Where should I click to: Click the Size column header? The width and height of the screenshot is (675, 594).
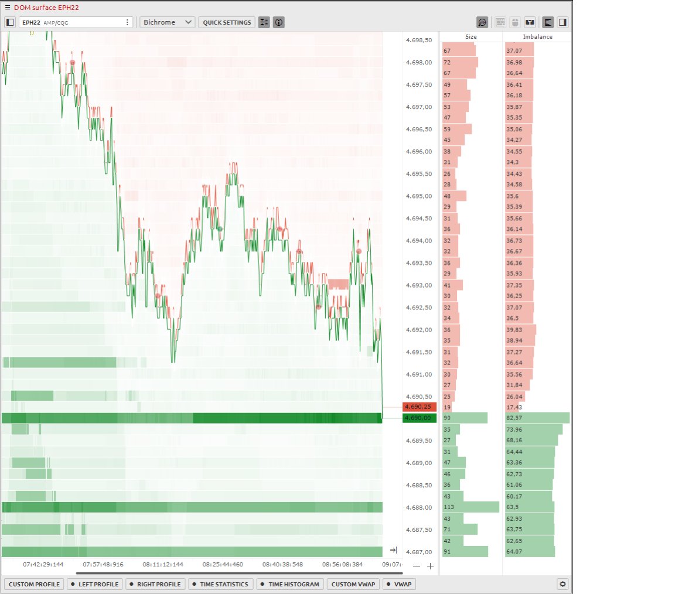pos(471,36)
